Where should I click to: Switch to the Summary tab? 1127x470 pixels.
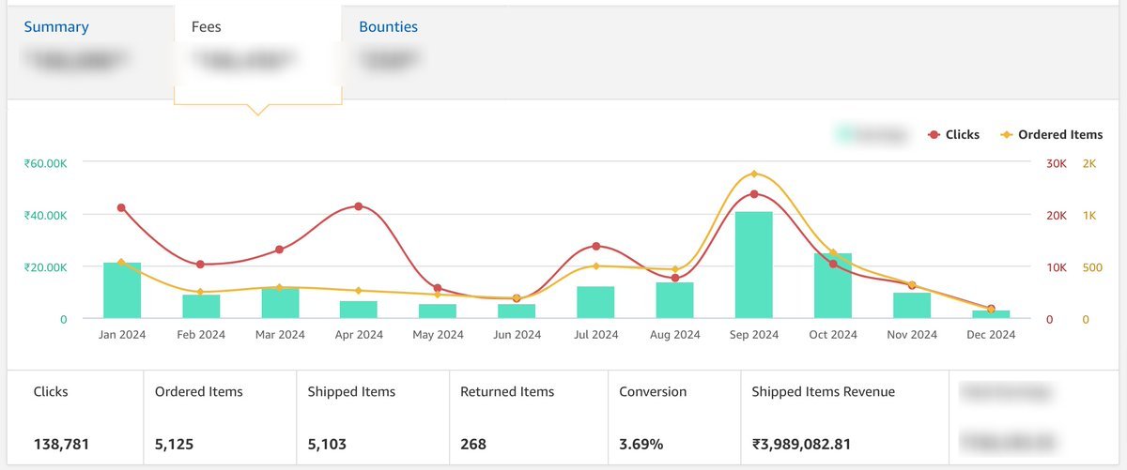(56, 27)
